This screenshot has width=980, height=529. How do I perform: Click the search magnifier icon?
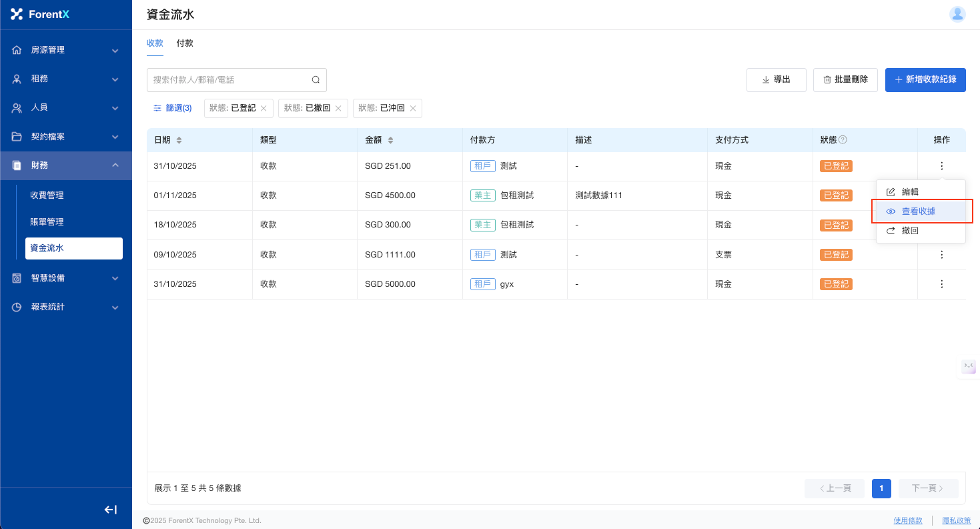pos(316,80)
